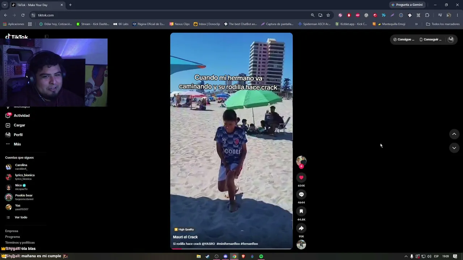Open a new browser tab
The image size is (463, 260).
pyautogui.click(x=70, y=5)
